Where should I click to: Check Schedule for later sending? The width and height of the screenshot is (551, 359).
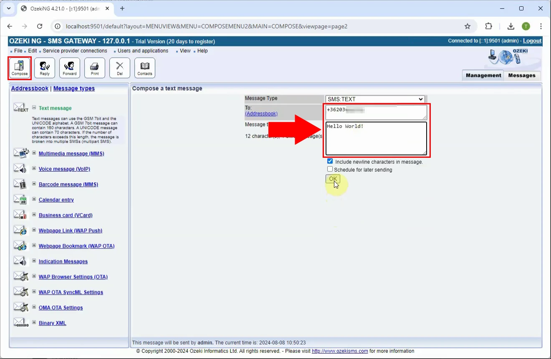[x=330, y=169]
